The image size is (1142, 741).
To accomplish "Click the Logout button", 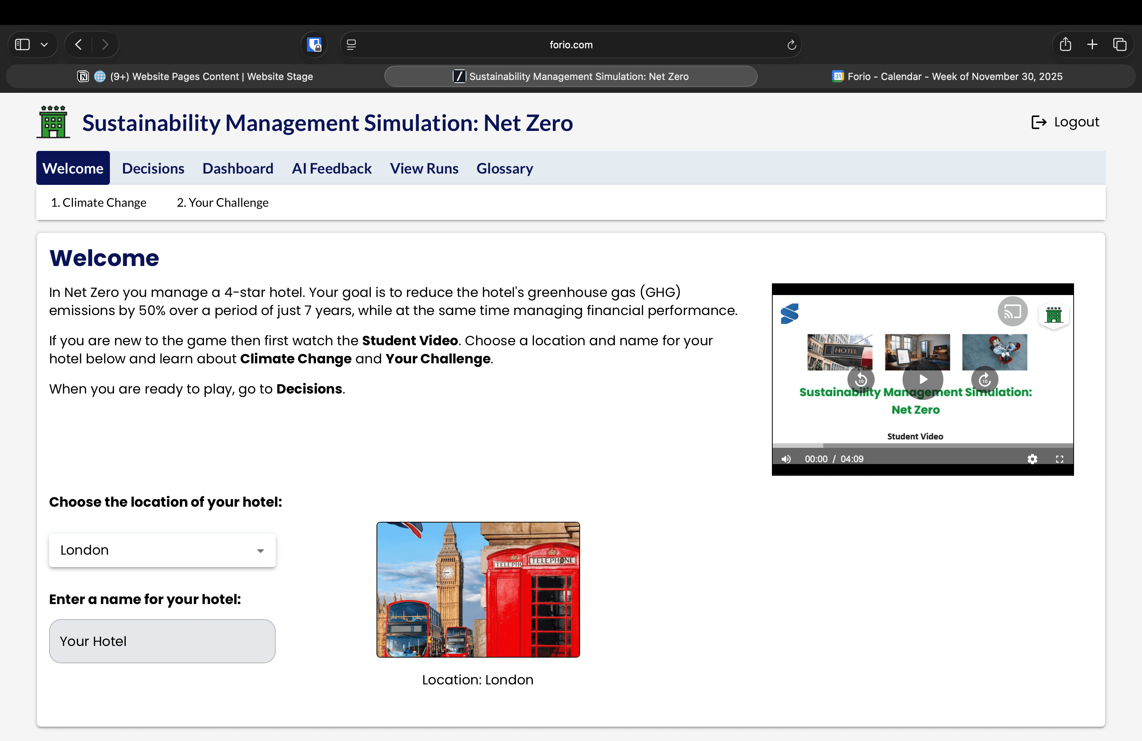I will [1065, 122].
